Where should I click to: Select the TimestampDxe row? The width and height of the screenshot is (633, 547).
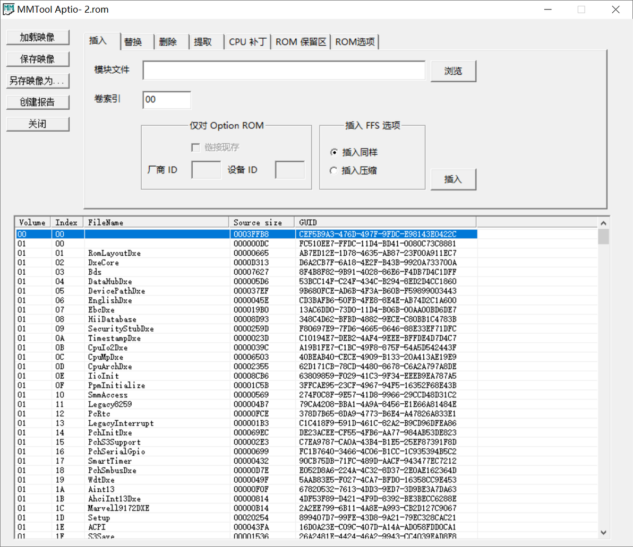[246, 338]
